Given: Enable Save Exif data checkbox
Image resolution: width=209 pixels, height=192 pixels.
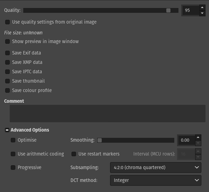Looking at the screenshot, I should [8, 53].
